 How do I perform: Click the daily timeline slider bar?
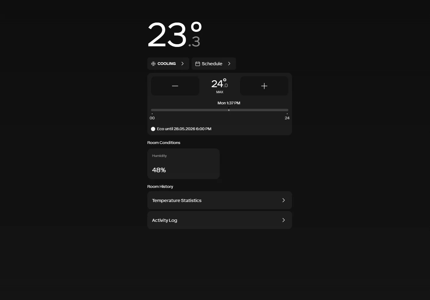[220, 110]
